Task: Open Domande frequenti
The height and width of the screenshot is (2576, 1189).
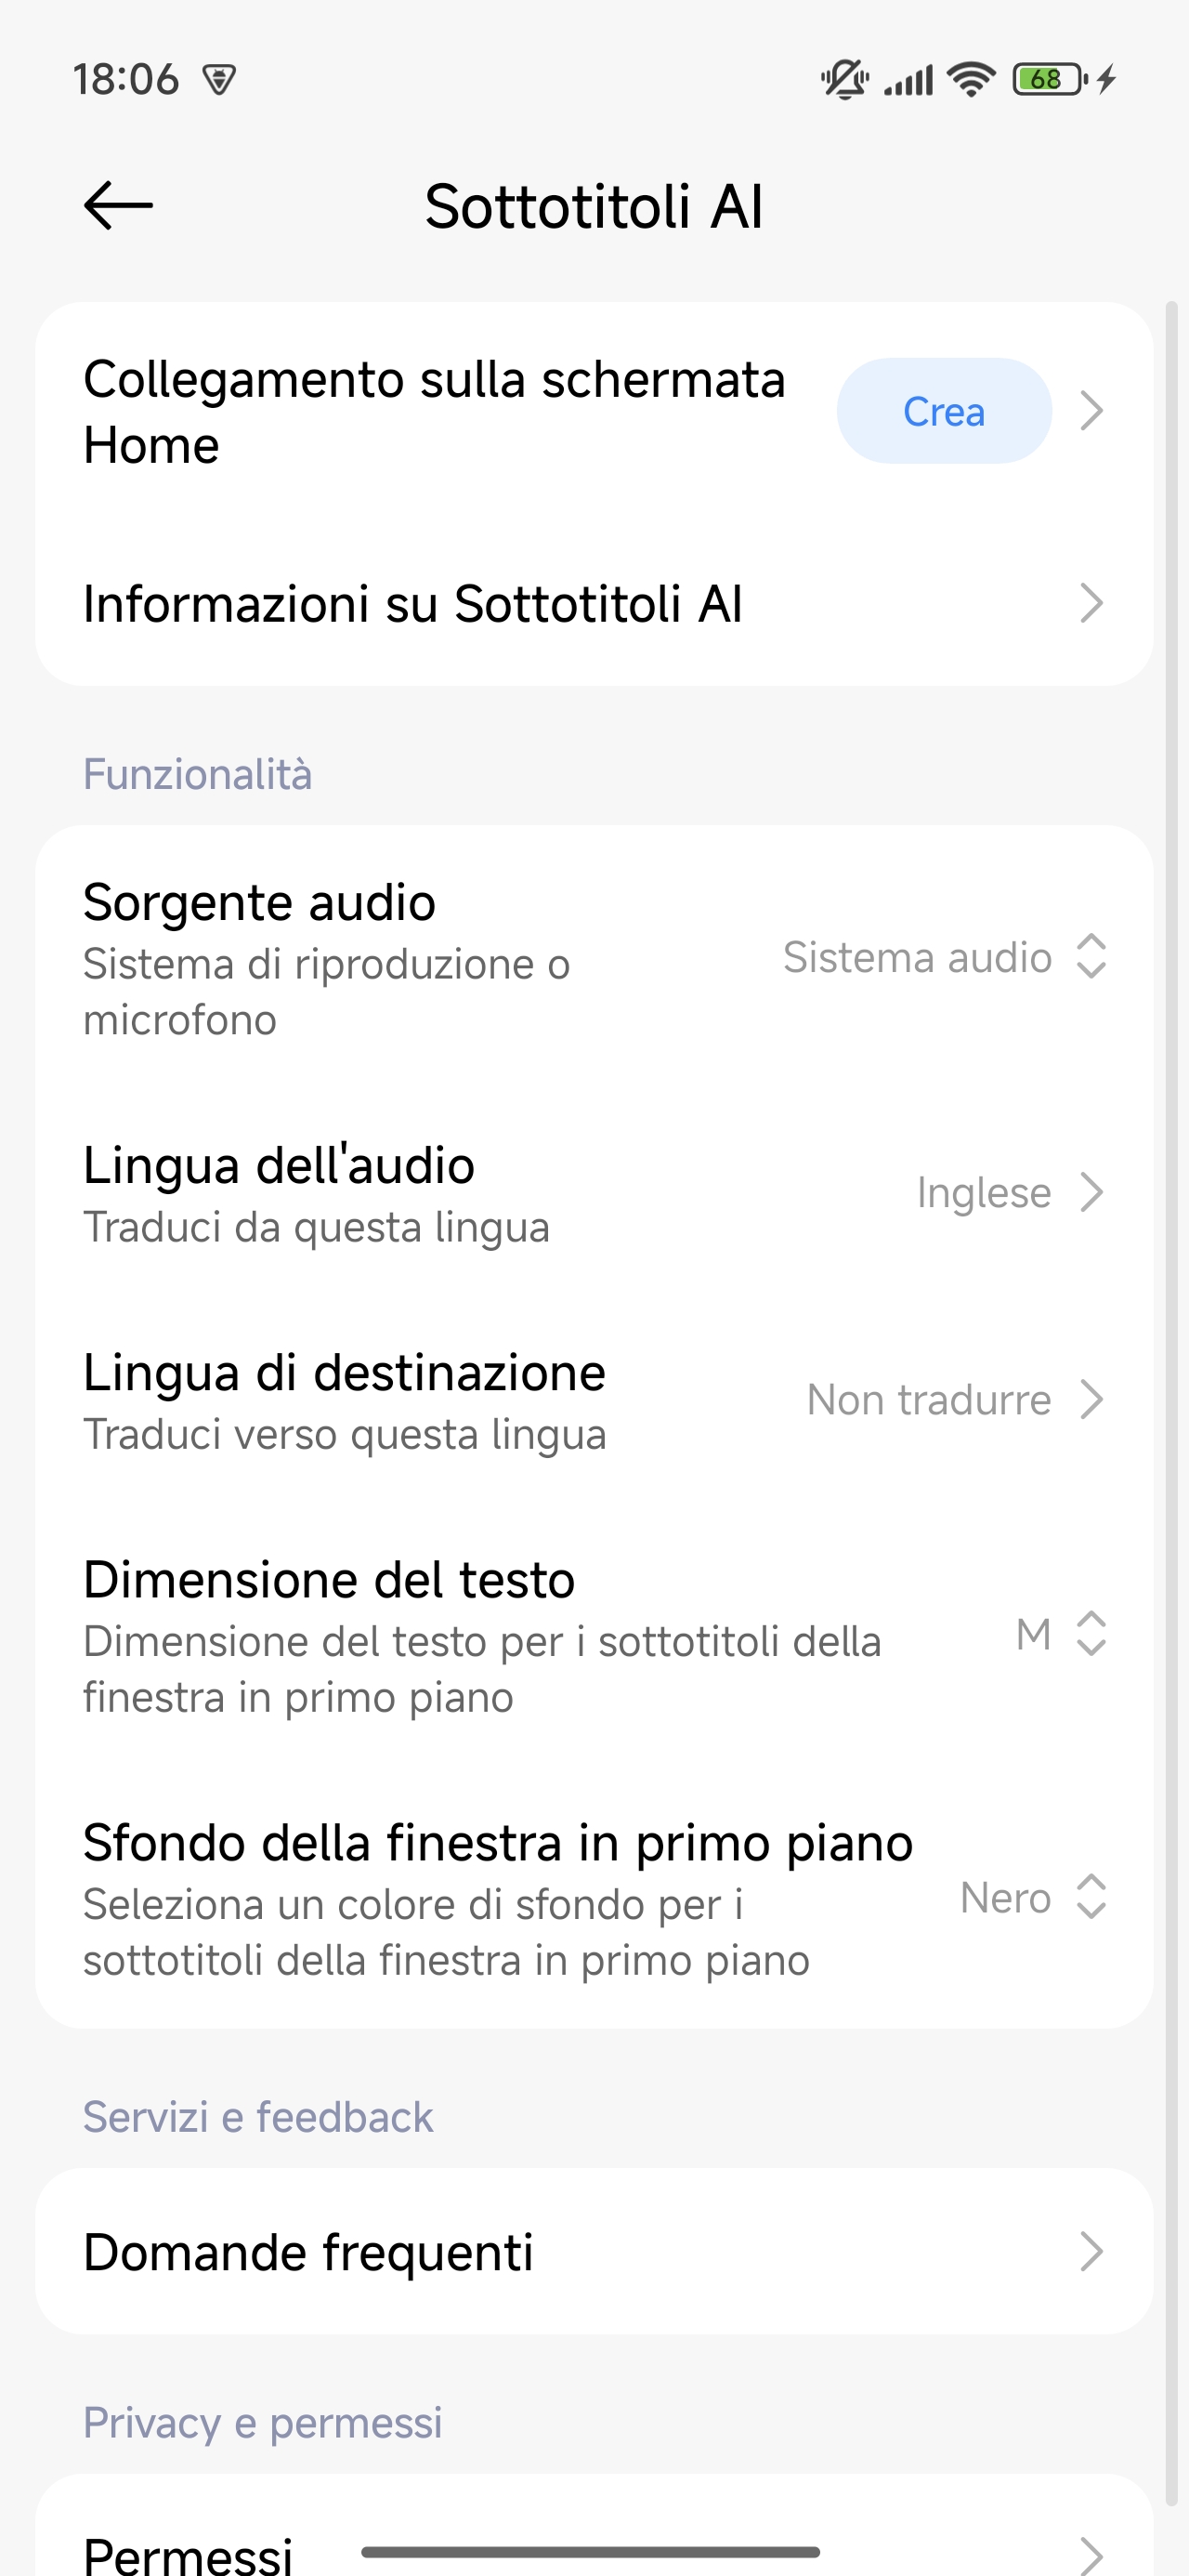Action: [308, 2252]
